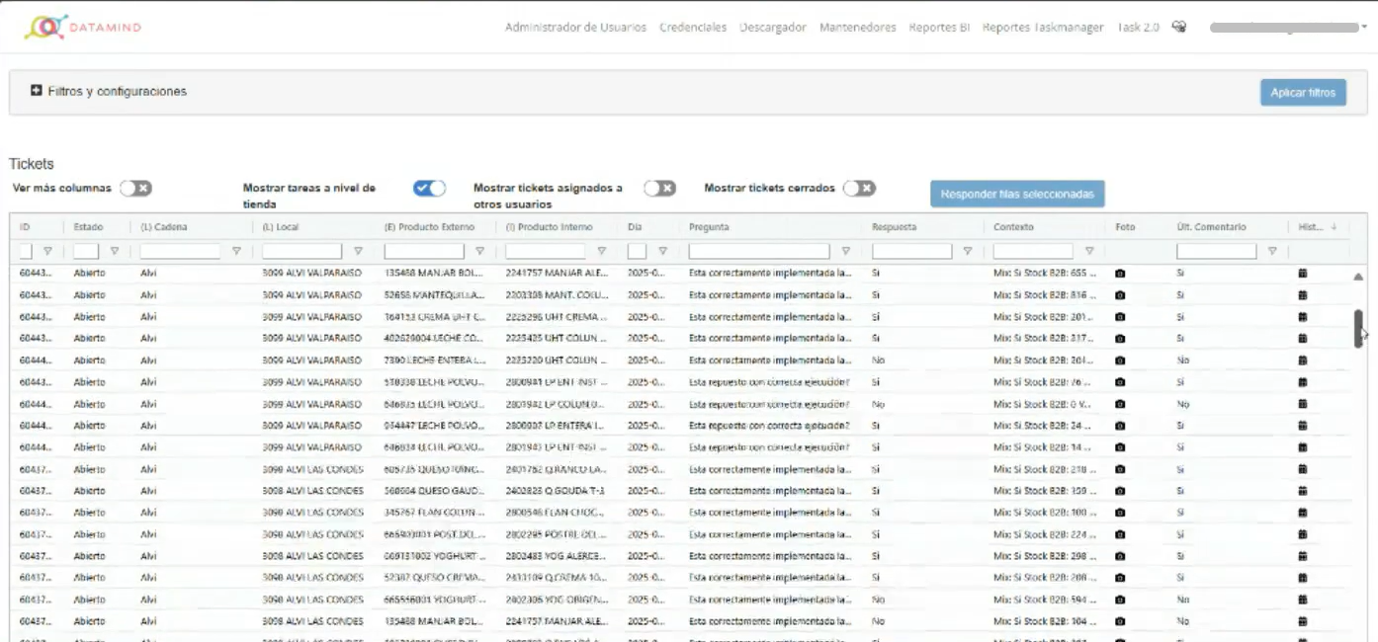View history of 665556001 YOGHURT row
Screen dimensions: 1378x642
pos(1303,600)
